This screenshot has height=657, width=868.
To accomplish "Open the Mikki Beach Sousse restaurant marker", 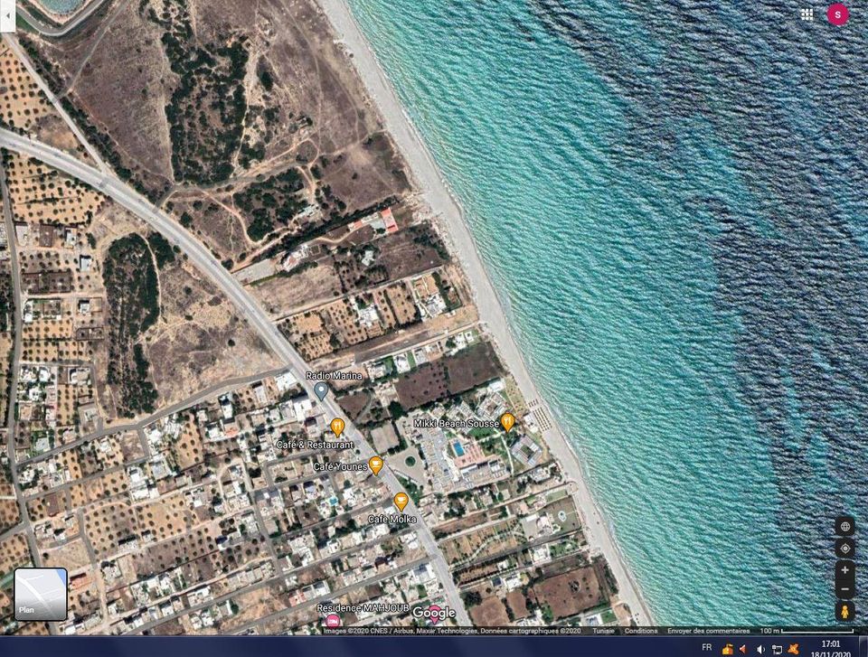I will click(508, 421).
